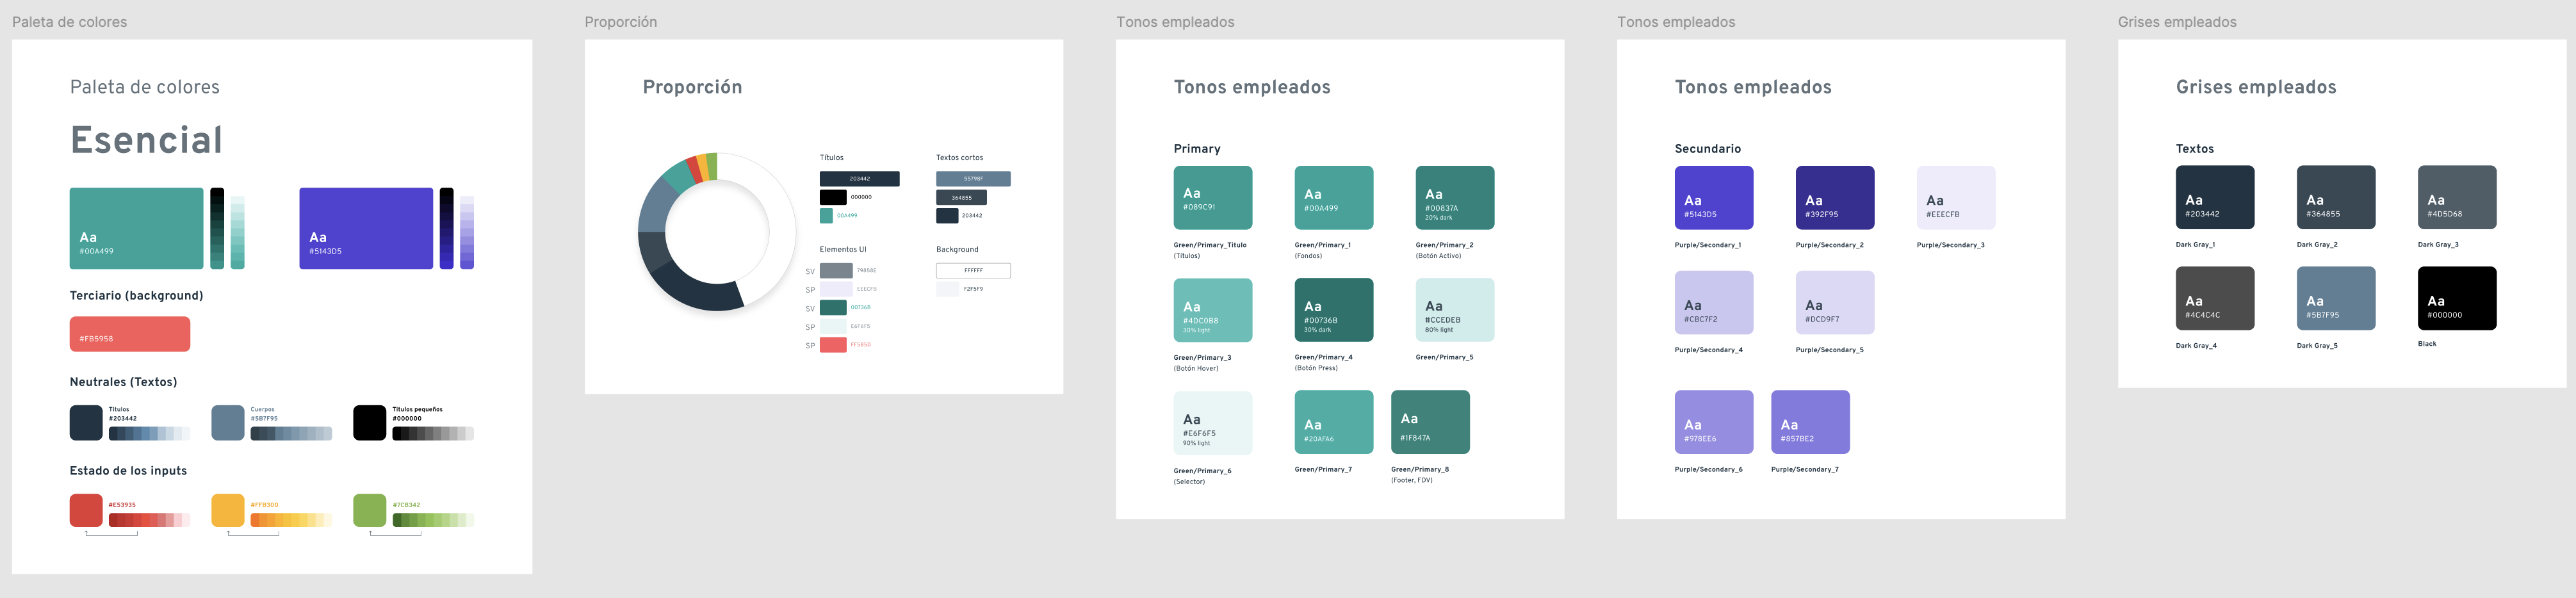Select the FFFFFF Background swatch under Proporción
Image resolution: width=2576 pixels, height=598 pixels.
[x=972, y=270]
